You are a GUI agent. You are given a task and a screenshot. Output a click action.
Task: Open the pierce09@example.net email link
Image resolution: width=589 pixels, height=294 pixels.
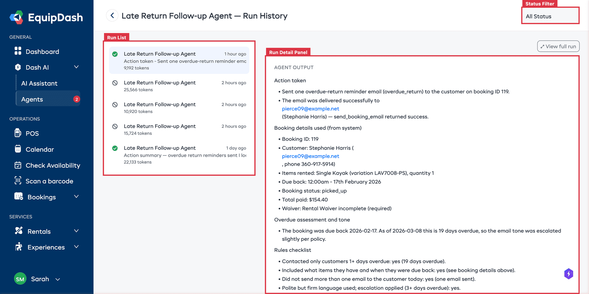tap(310, 108)
